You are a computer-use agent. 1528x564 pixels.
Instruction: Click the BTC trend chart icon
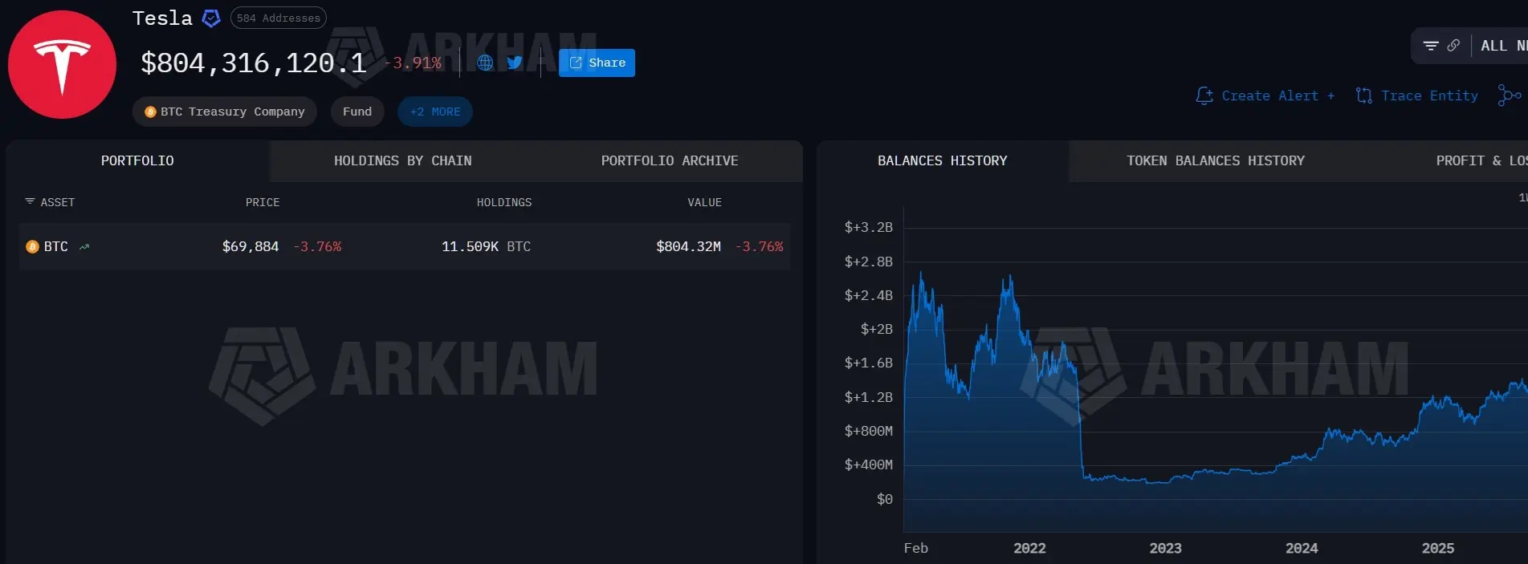(84, 247)
